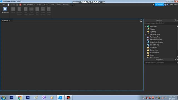The image size is (178, 100).
Task: Switch to the HOME ribbon tab
Action: 39,4
